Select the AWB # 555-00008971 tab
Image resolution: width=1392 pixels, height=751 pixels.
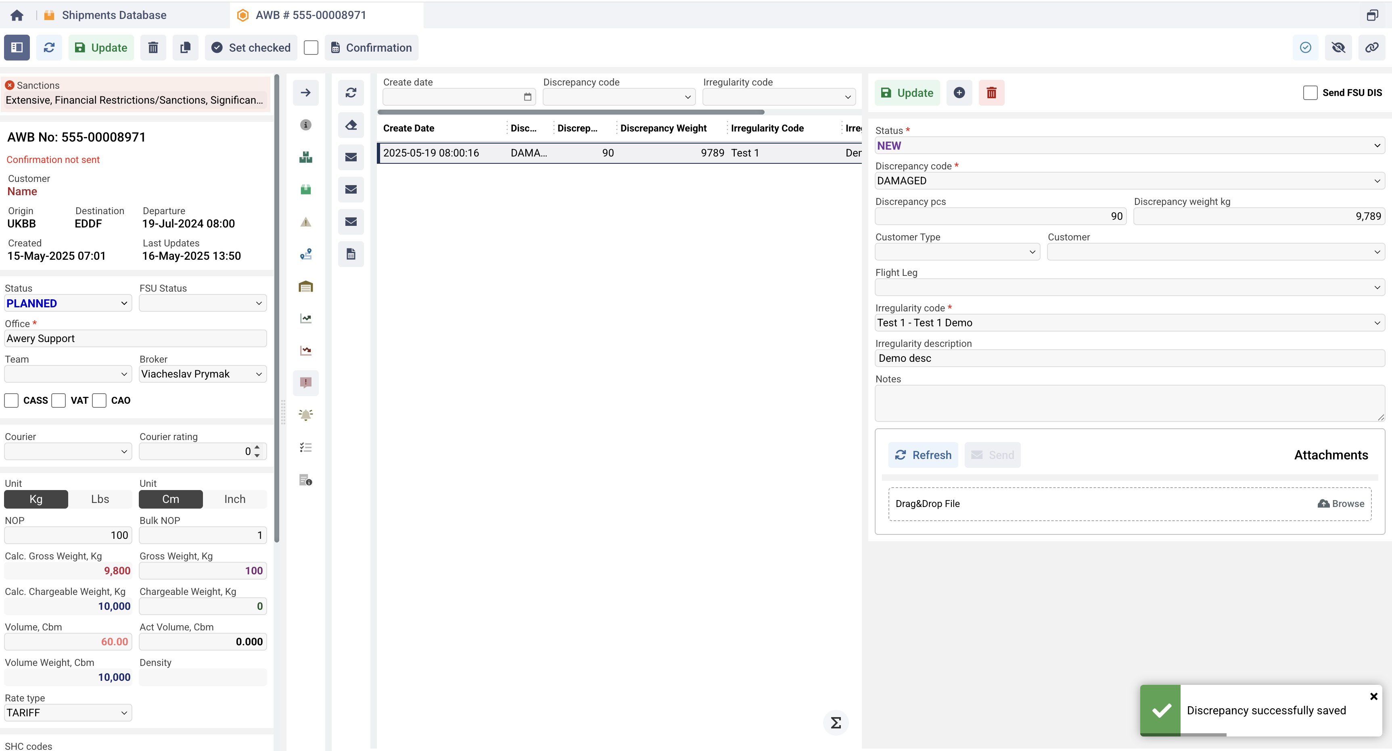click(311, 15)
